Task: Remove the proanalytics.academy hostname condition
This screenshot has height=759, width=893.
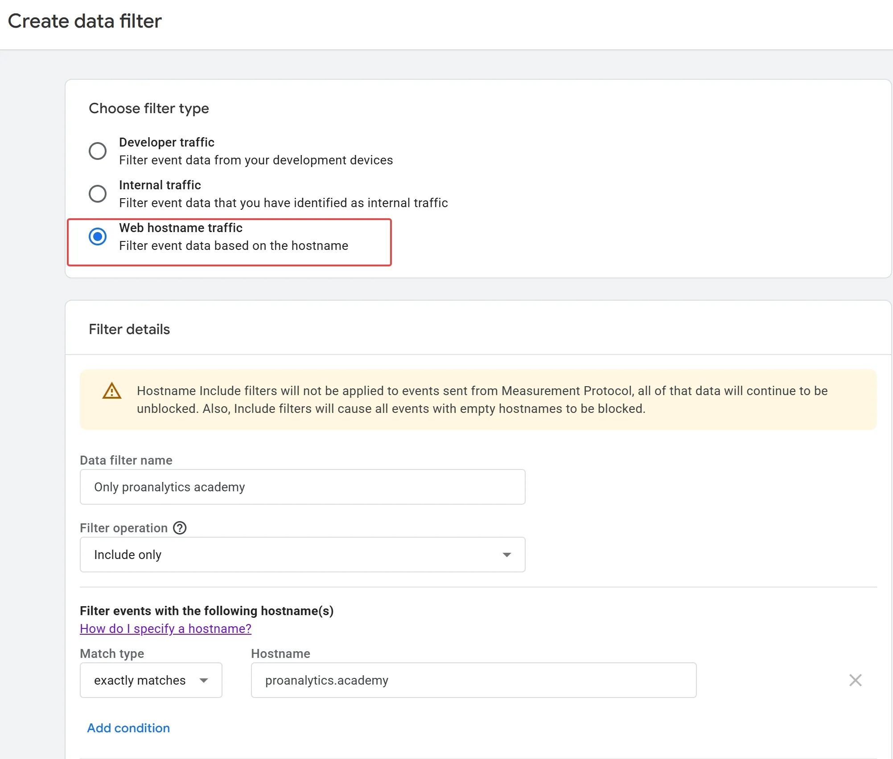Action: click(x=855, y=680)
